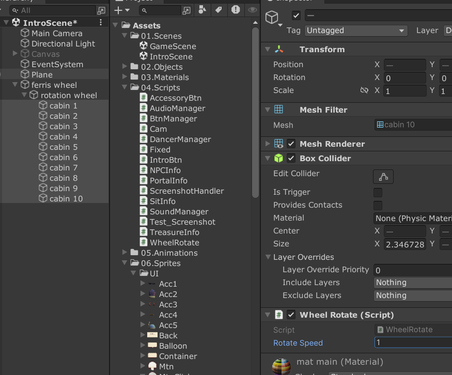The image size is (452, 375).
Task: Open the Tag dropdown showing Untagged
Action: coord(356,30)
